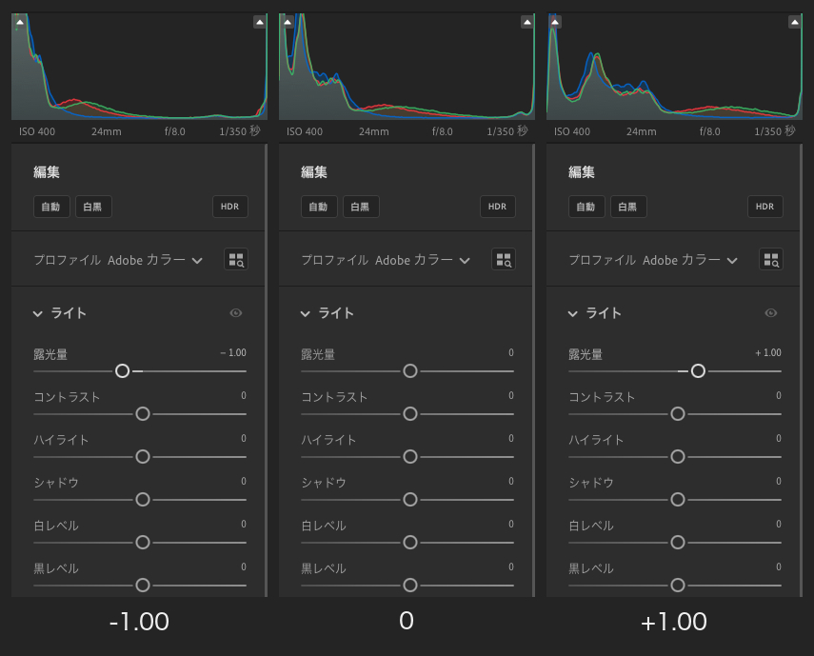Viewport: 814px width, 656px height.
Task: Toggle ライト eye visibility icon in +1.00 panel
Action: coord(771,313)
